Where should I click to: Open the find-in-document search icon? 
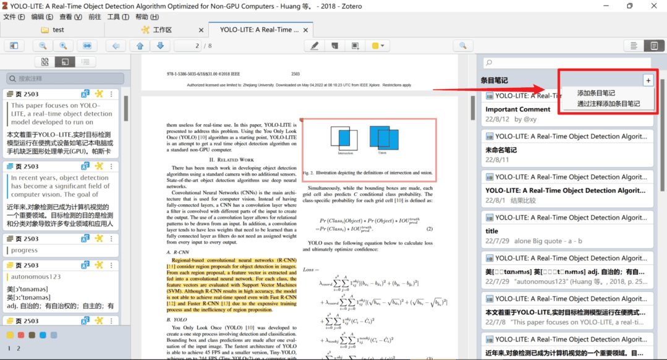click(x=462, y=46)
